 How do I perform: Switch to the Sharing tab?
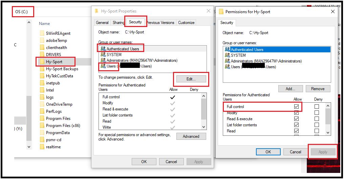119,23
